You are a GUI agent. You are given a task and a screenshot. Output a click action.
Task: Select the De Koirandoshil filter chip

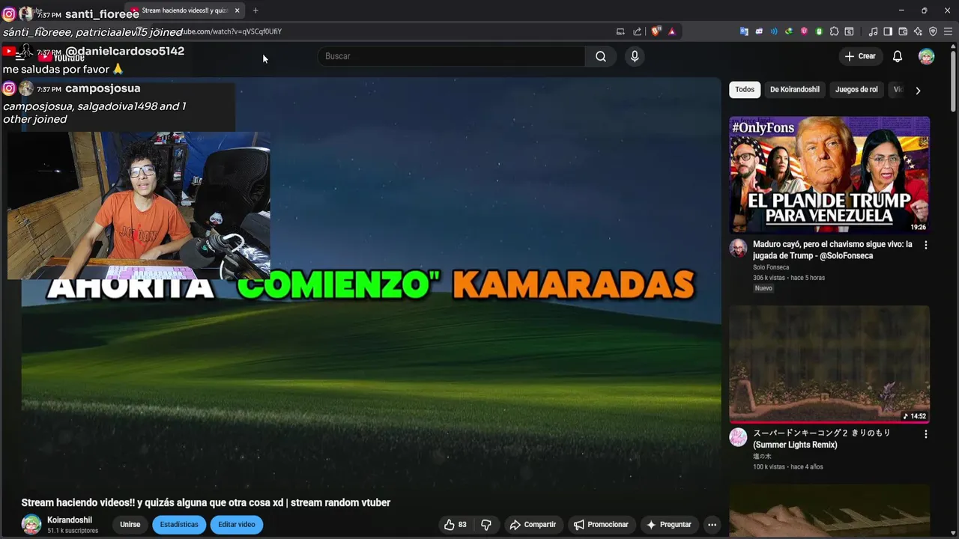[x=794, y=90]
